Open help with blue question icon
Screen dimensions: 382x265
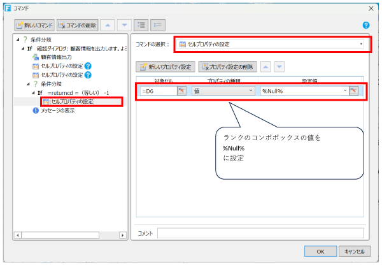click(366, 25)
